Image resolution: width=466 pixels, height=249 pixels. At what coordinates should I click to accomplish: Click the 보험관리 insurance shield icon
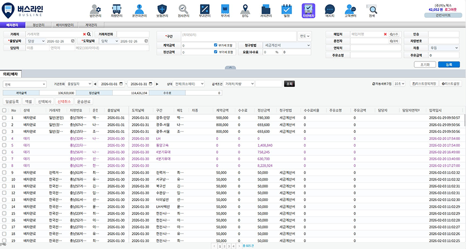[x=162, y=10]
